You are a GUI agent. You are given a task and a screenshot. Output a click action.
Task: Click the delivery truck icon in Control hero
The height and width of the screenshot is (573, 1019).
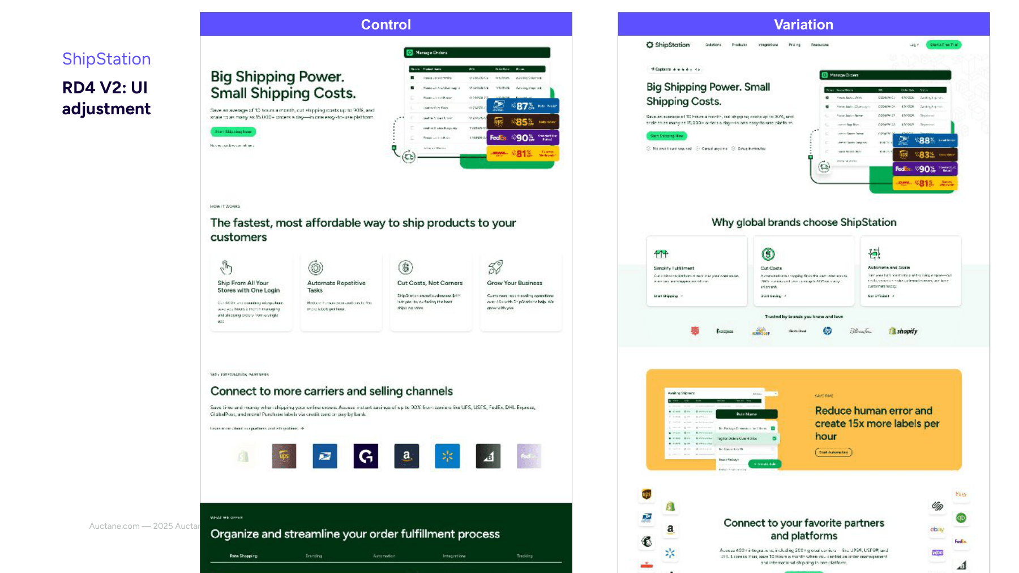click(409, 157)
